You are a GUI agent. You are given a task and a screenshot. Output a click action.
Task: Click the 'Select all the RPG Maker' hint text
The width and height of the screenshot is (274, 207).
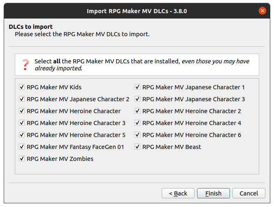(142, 65)
